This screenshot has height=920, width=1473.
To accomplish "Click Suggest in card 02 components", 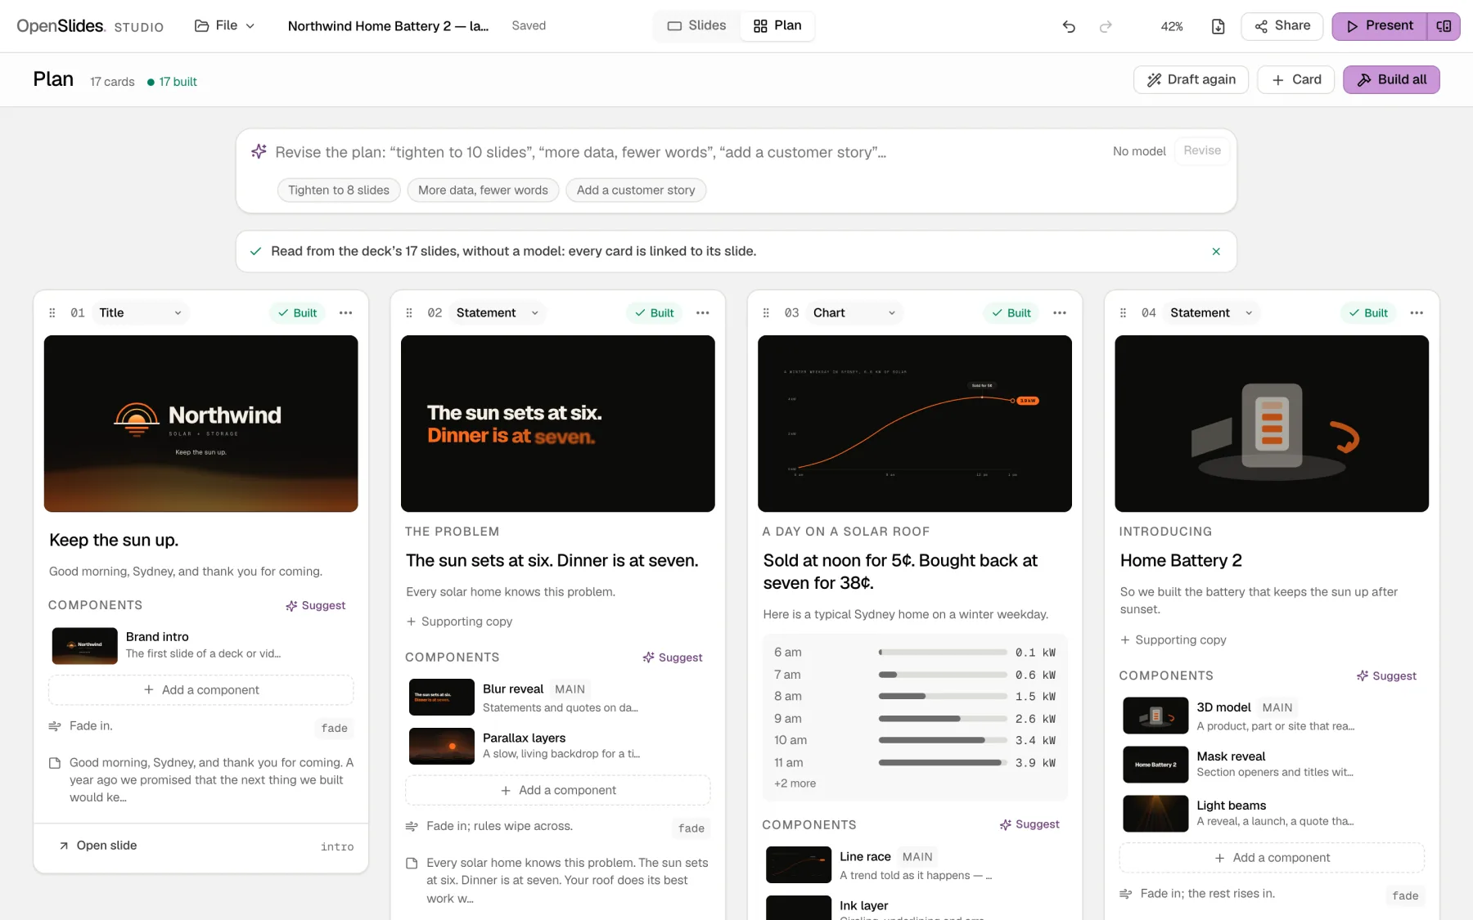I will click(x=672, y=657).
